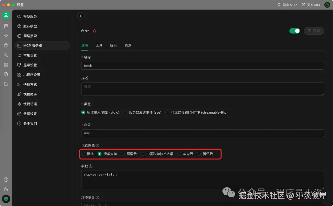Select MCP 服务器 in the sidebar

click(42, 46)
